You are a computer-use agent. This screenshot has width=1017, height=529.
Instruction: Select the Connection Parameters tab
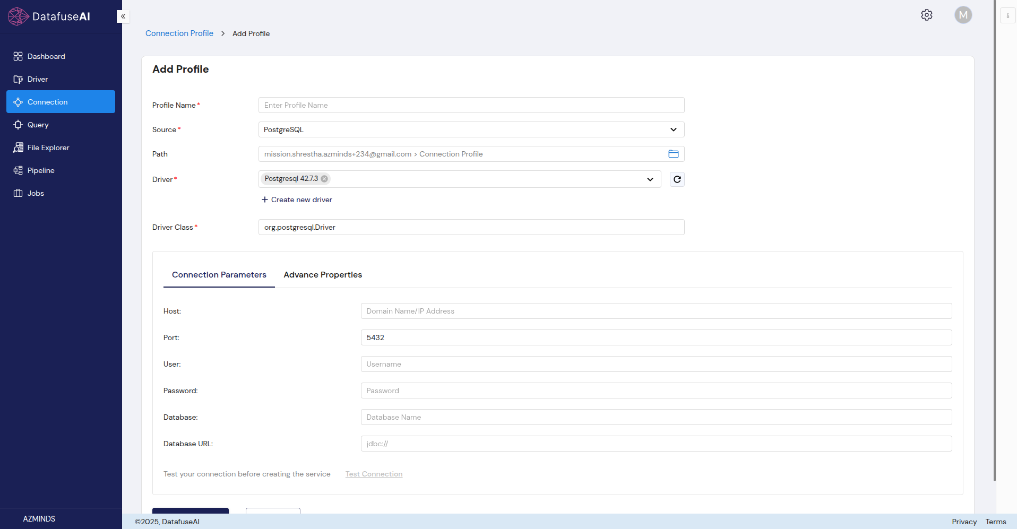tap(219, 275)
